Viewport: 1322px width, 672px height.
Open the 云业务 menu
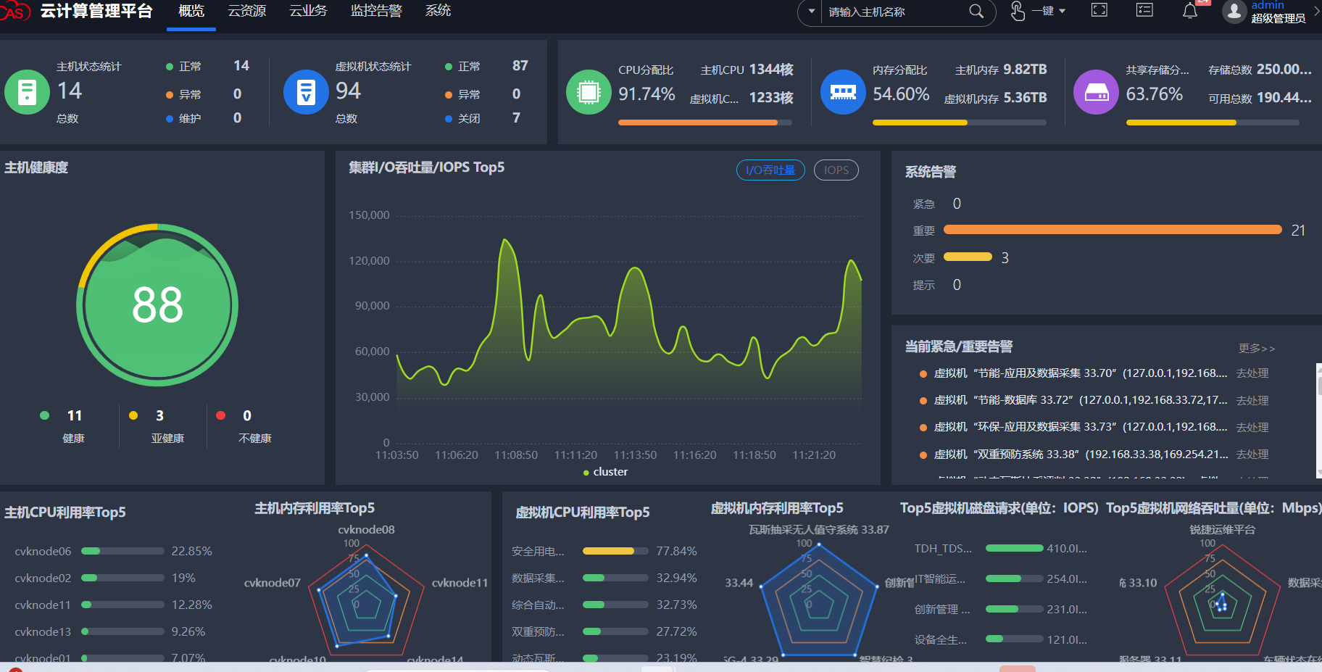coord(309,11)
